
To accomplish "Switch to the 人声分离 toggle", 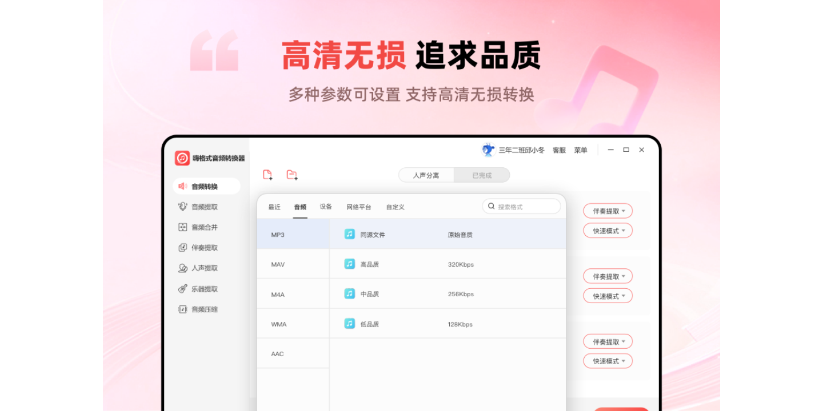I will [426, 175].
